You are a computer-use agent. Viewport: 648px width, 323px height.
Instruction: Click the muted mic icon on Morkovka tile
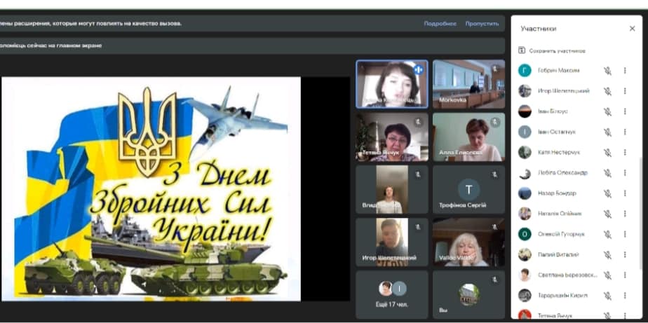pos(495,69)
